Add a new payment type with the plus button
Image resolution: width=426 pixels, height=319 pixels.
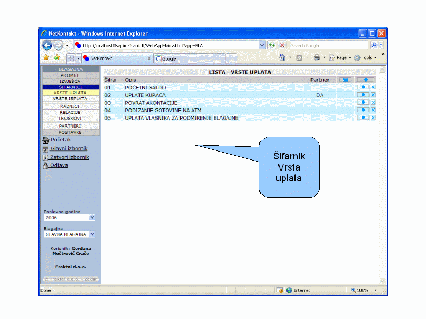click(365, 80)
